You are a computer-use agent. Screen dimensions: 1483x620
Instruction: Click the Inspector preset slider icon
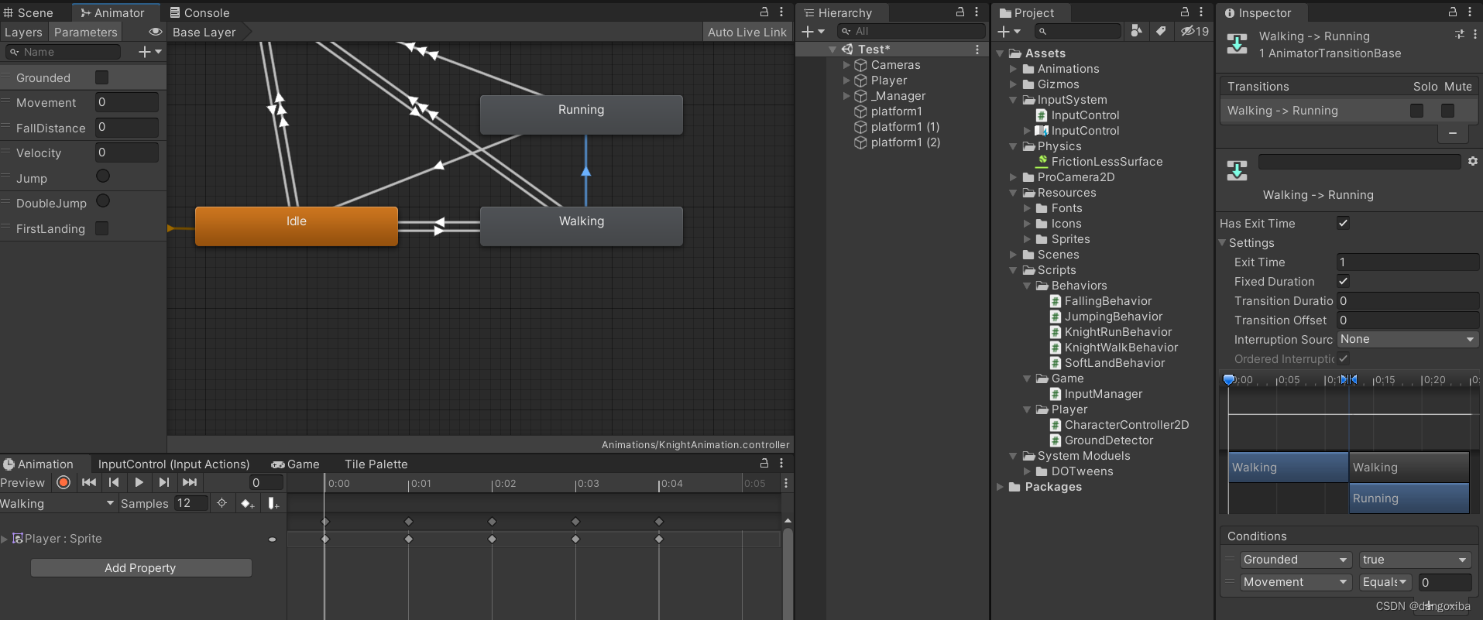[x=1460, y=34]
